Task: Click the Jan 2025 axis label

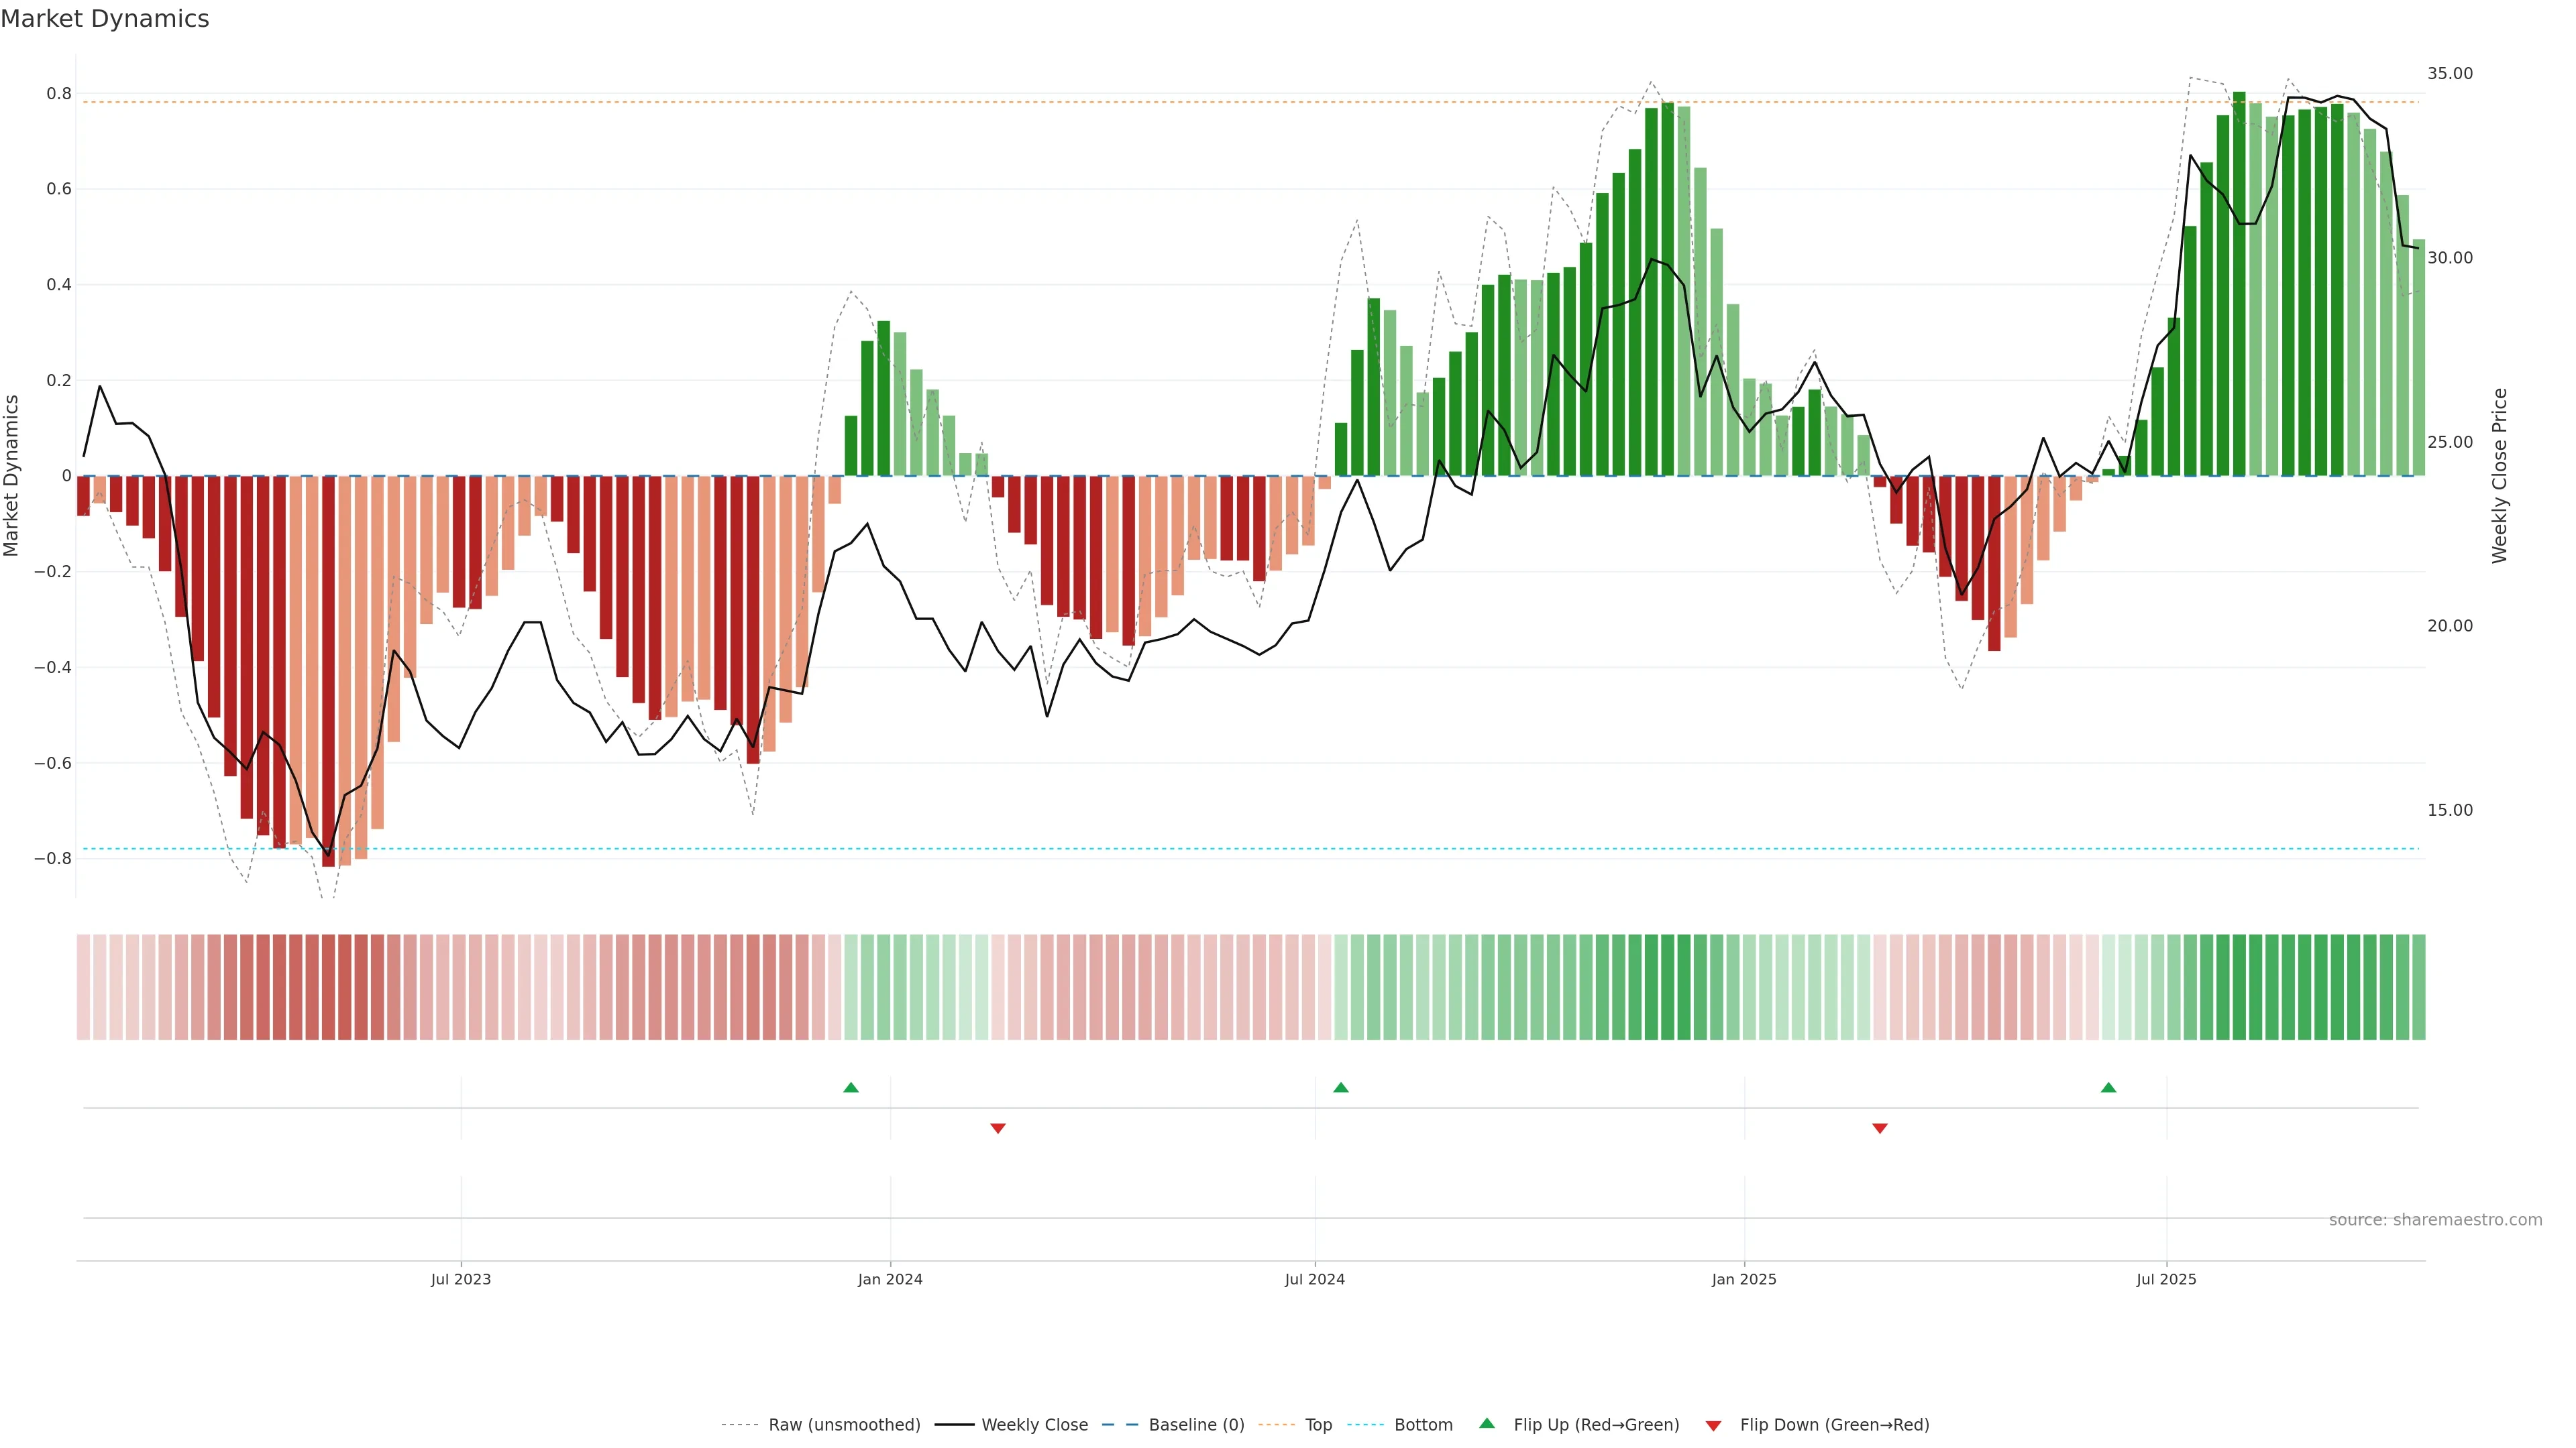Action: (1744, 1279)
